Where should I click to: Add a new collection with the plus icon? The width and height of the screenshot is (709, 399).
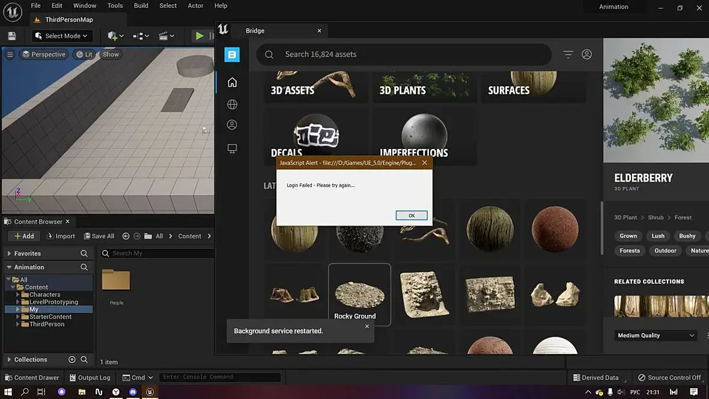tap(72, 359)
